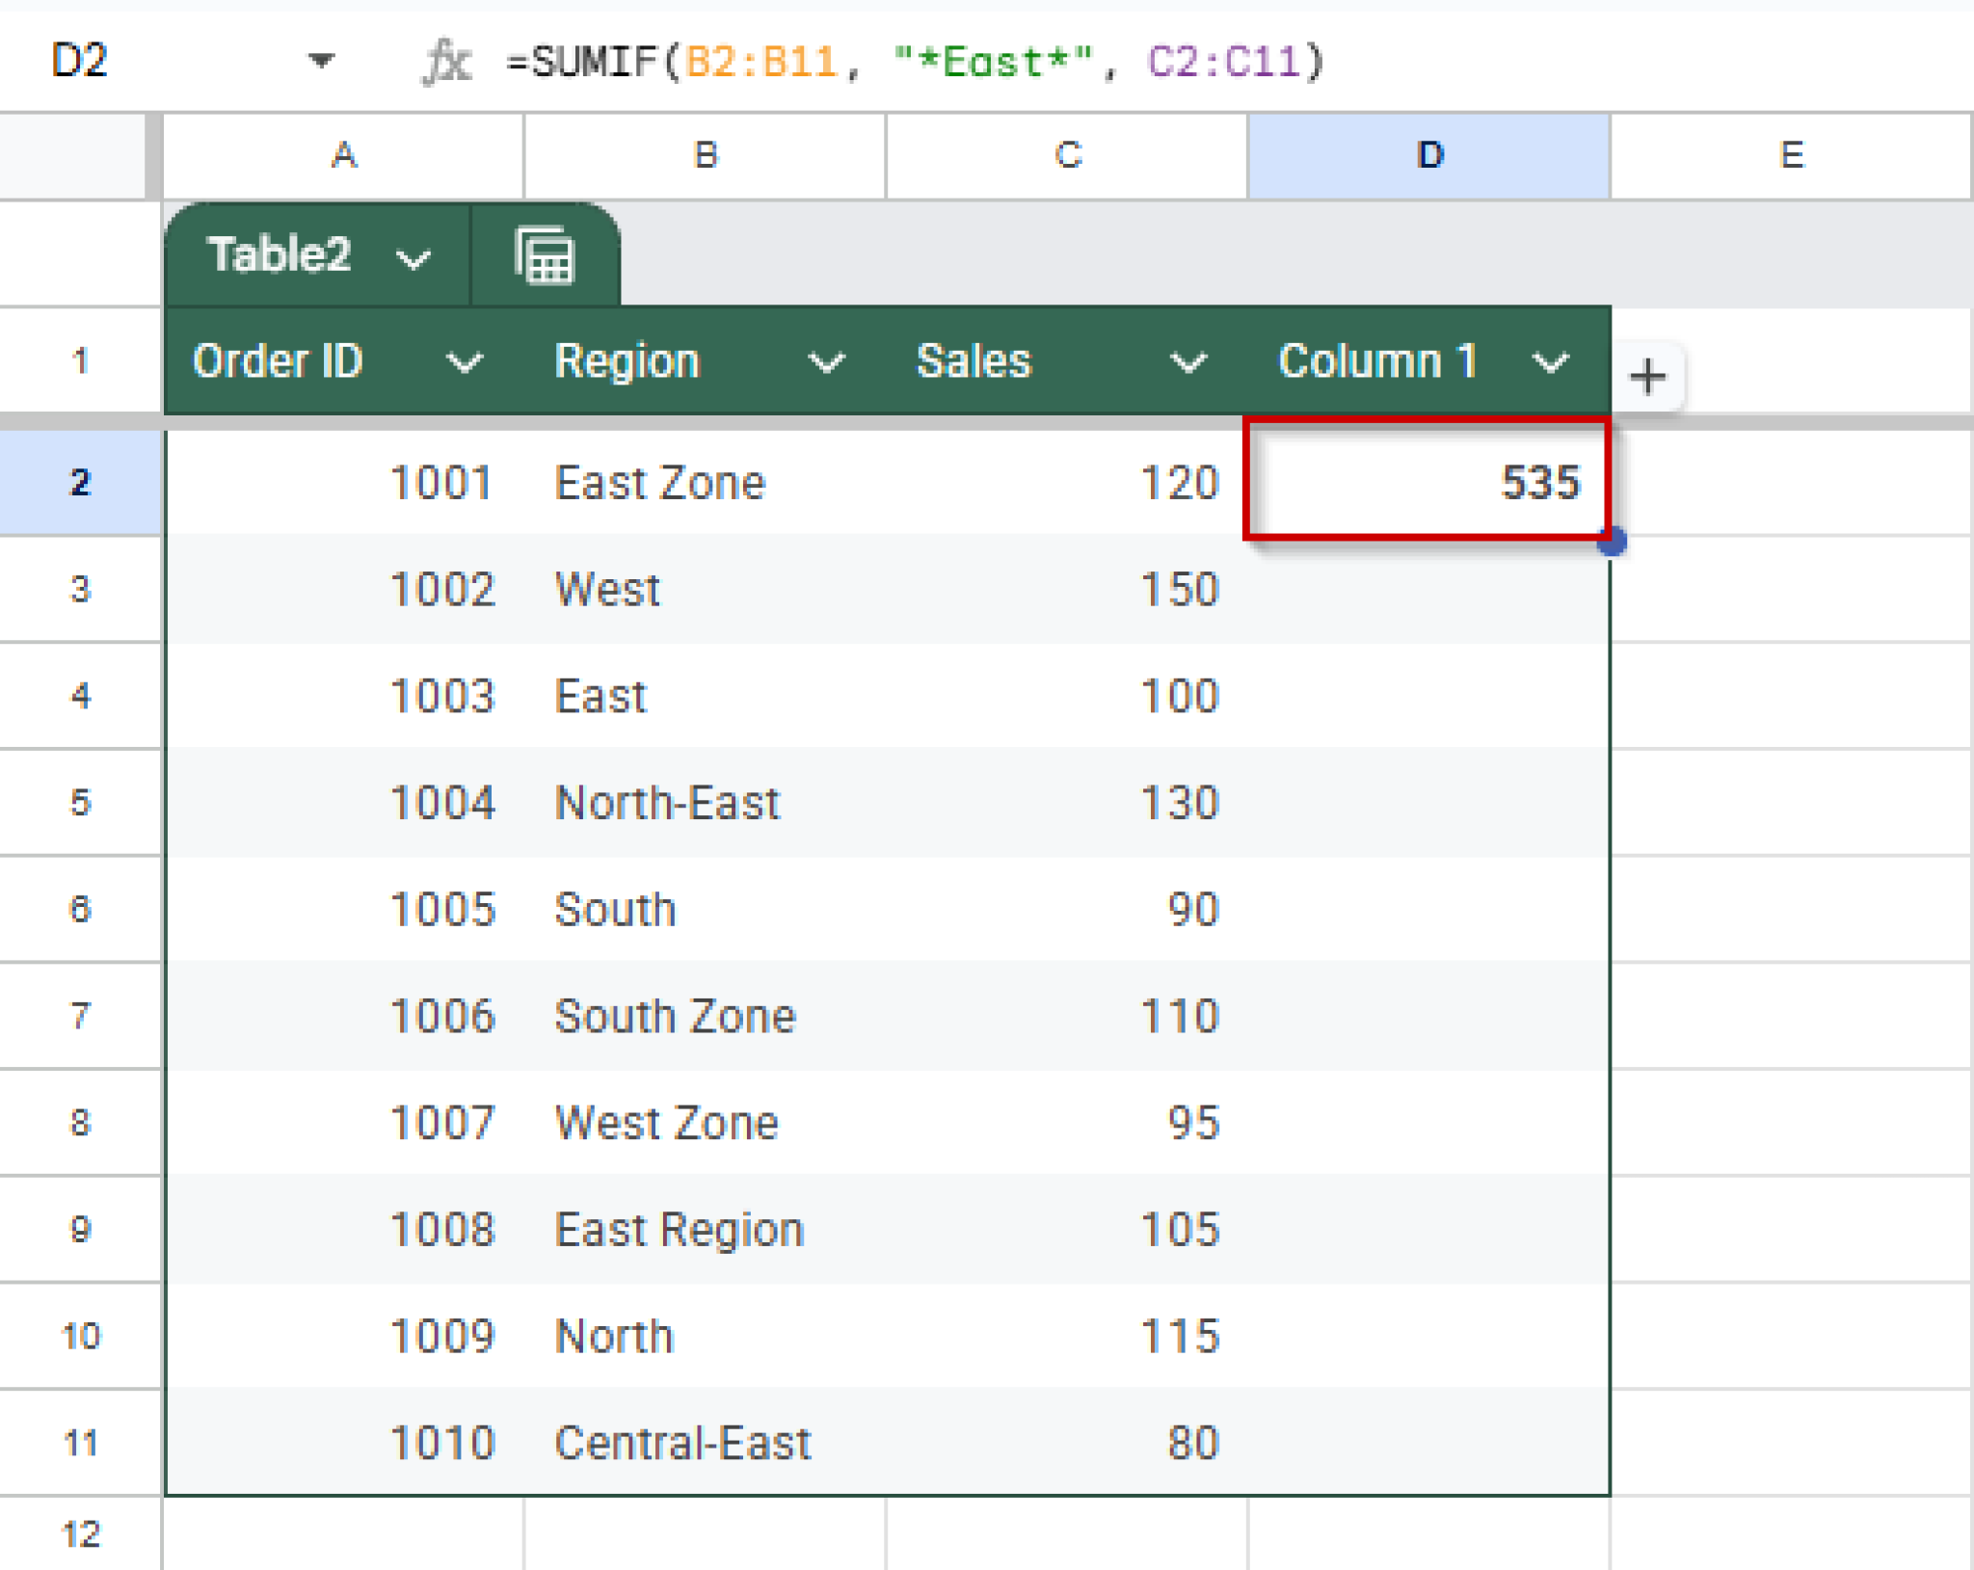Click the plus icon to add a column
The width and height of the screenshot is (1974, 1570).
tap(1648, 376)
